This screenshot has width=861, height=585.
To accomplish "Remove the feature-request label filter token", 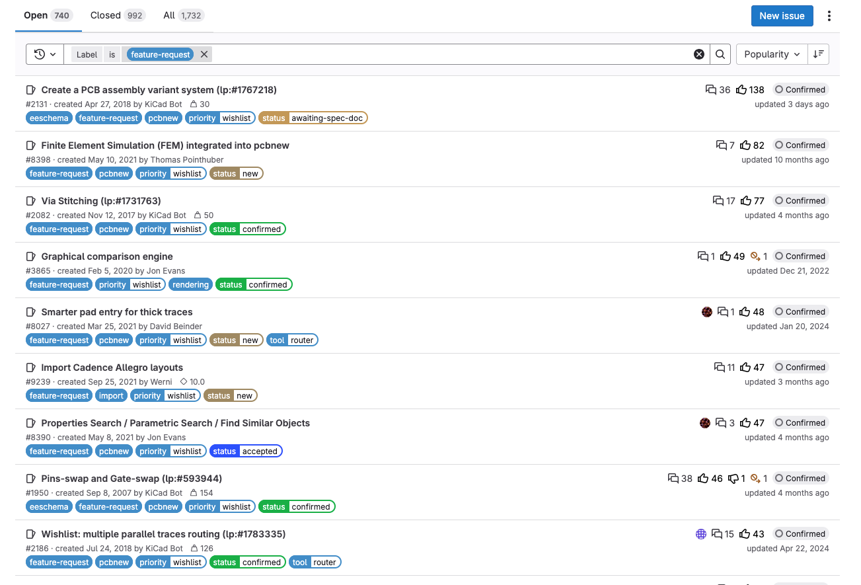I will coord(205,55).
